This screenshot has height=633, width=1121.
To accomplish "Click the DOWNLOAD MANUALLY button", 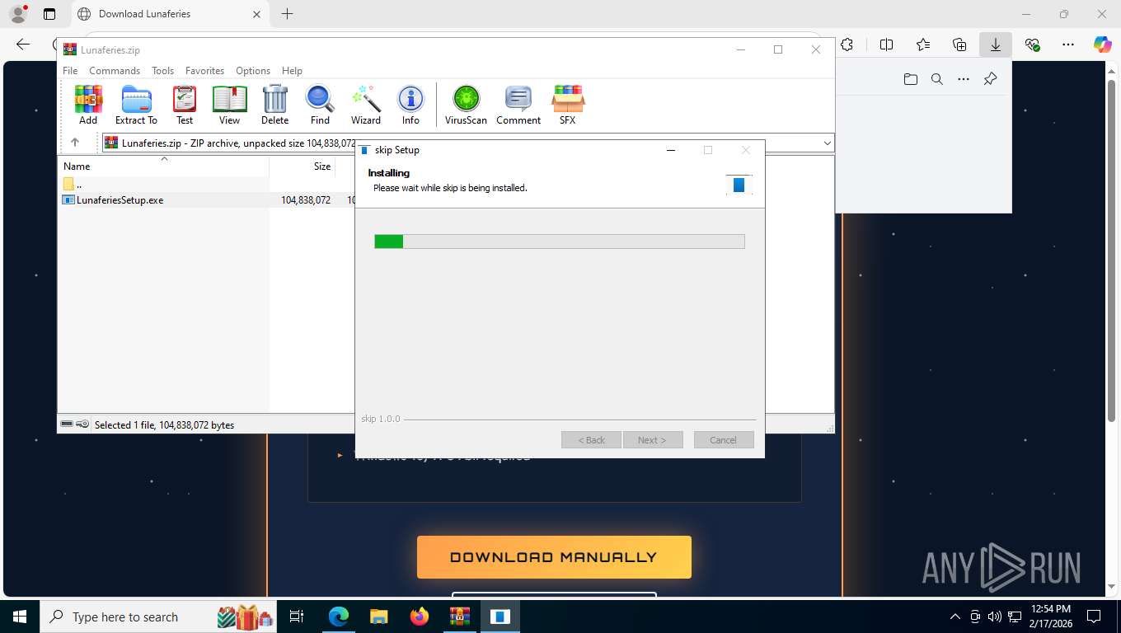I will [x=554, y=557].
